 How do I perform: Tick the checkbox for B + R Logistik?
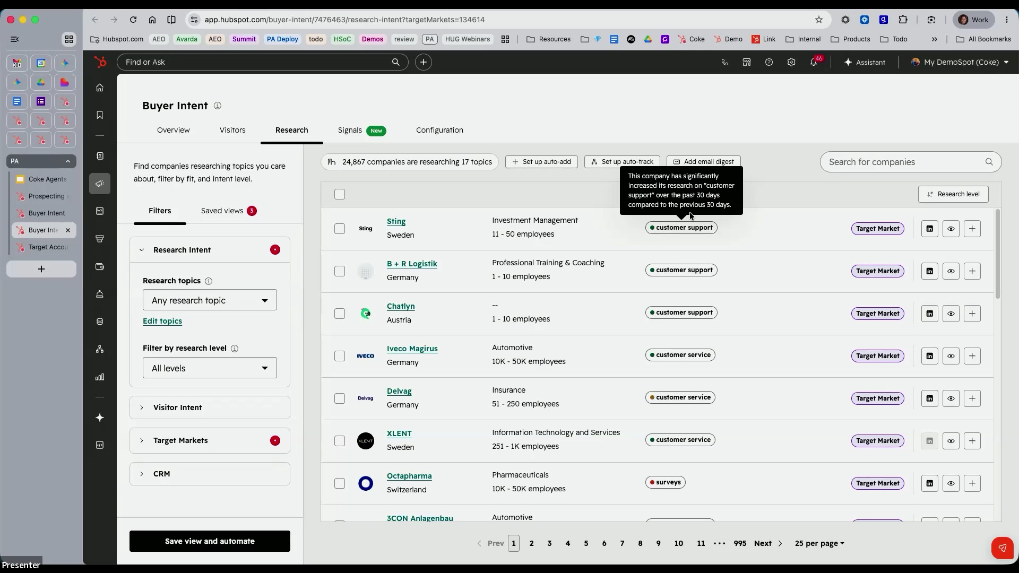340,271
